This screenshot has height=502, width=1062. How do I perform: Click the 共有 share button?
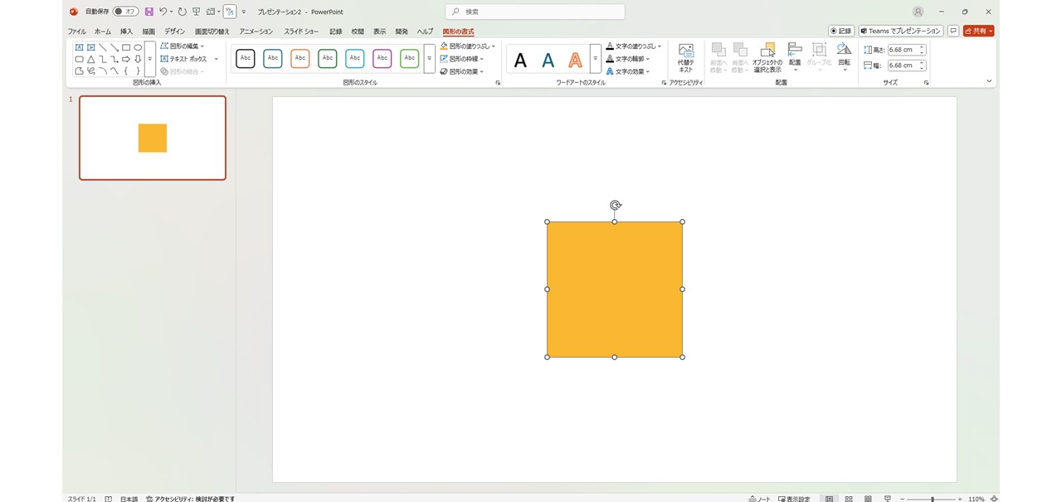(x=978, y=31)
